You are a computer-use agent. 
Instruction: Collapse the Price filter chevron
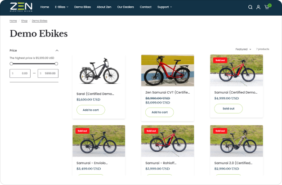[x=57, y=50]
